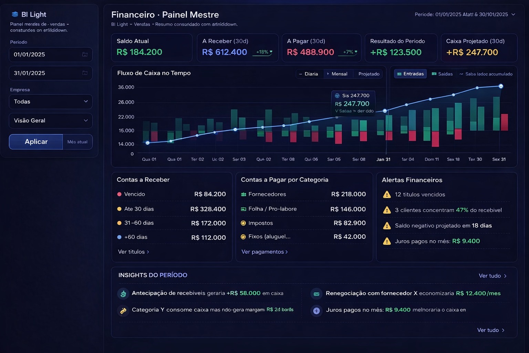Open Saldo Atual card

(152, 48)
